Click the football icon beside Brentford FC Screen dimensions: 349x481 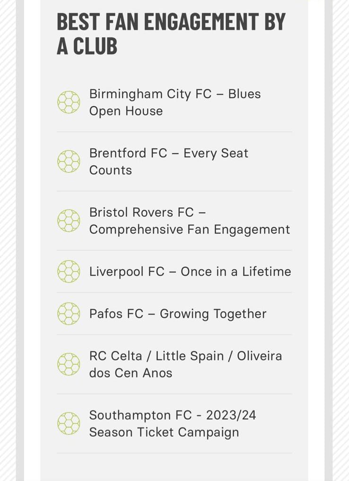69,161
